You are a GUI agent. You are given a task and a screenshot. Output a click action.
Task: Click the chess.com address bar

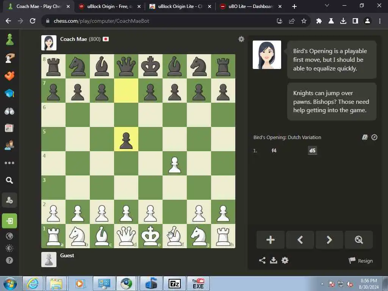(158, 21)
